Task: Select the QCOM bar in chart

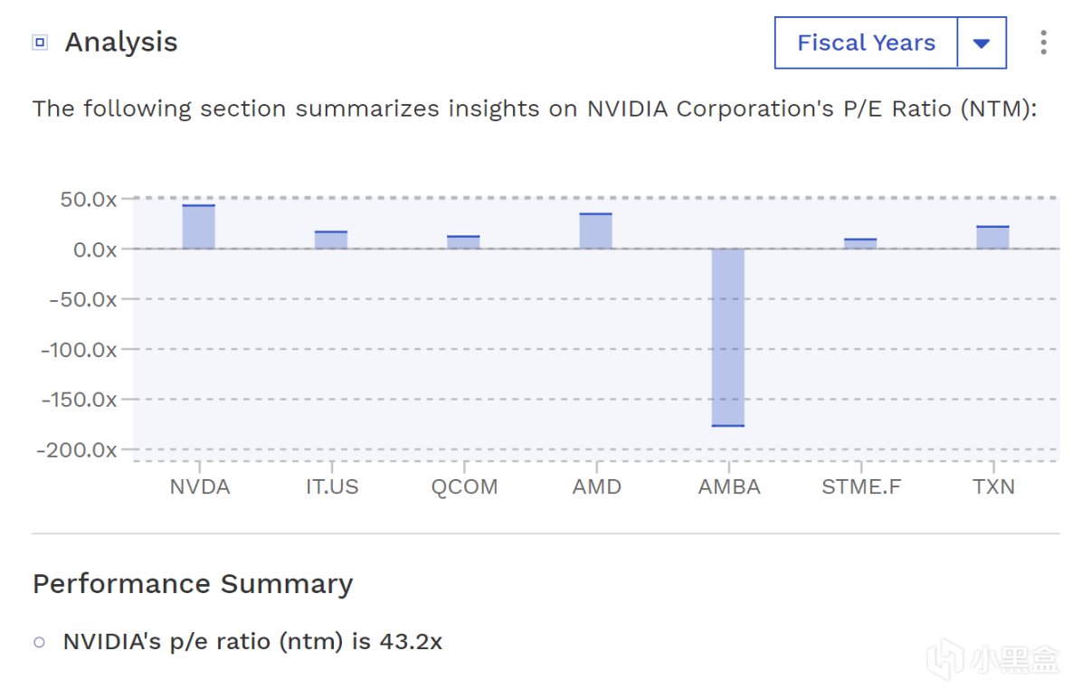Action: pyautogui.click(x=464, y=242)
